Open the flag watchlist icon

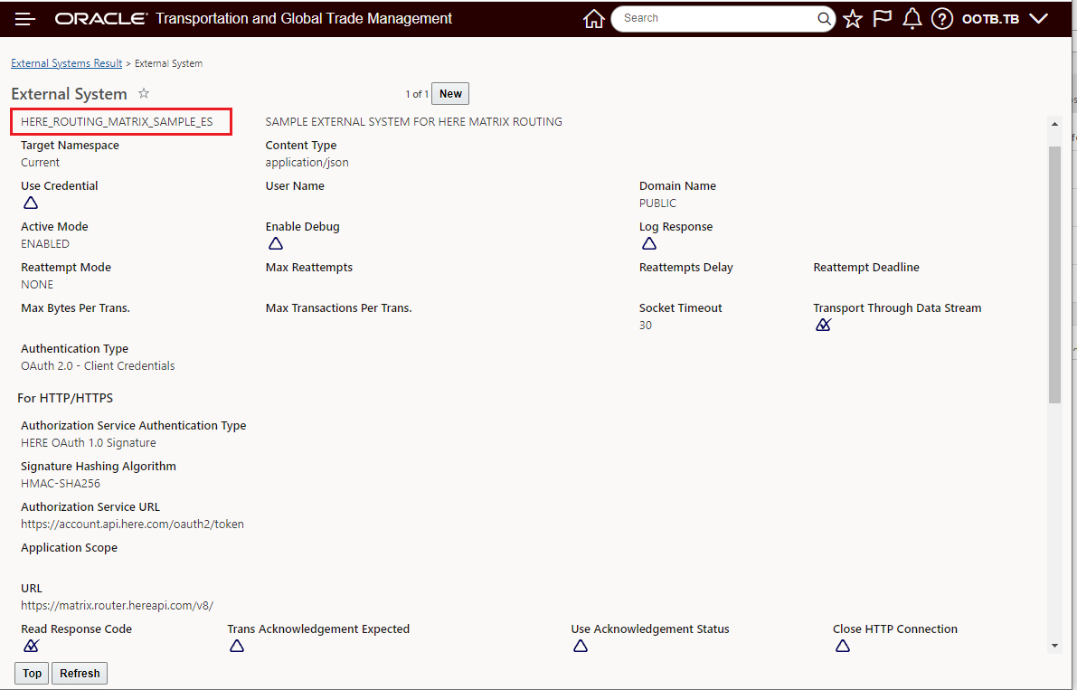pos(883,19)
